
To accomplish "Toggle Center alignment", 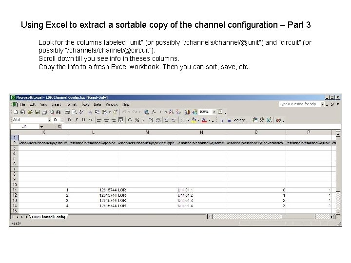I will [107, 120].
